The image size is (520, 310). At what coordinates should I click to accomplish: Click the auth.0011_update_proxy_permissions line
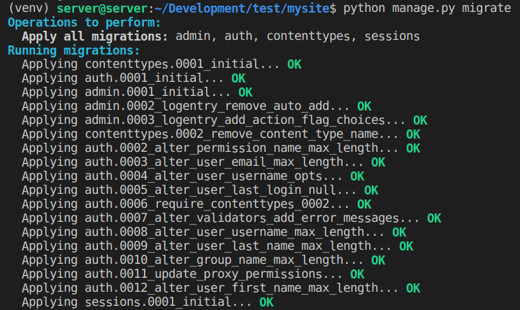(193, 274)
